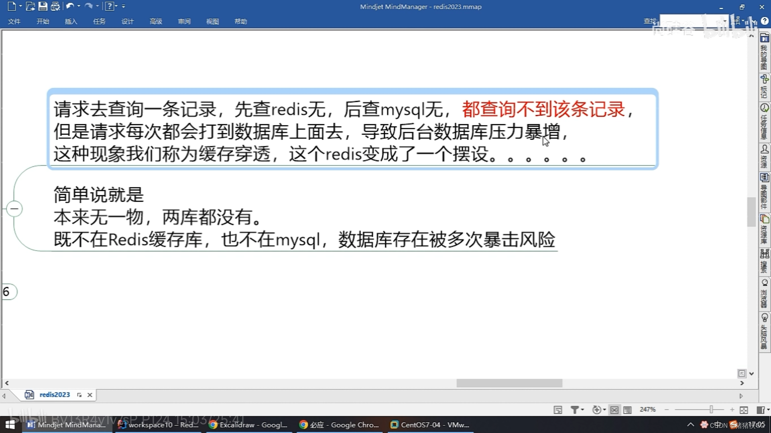Viewport: 771px width, 433px height.
Task: Click the 247% zoom percentage
Action: point(647,409)
